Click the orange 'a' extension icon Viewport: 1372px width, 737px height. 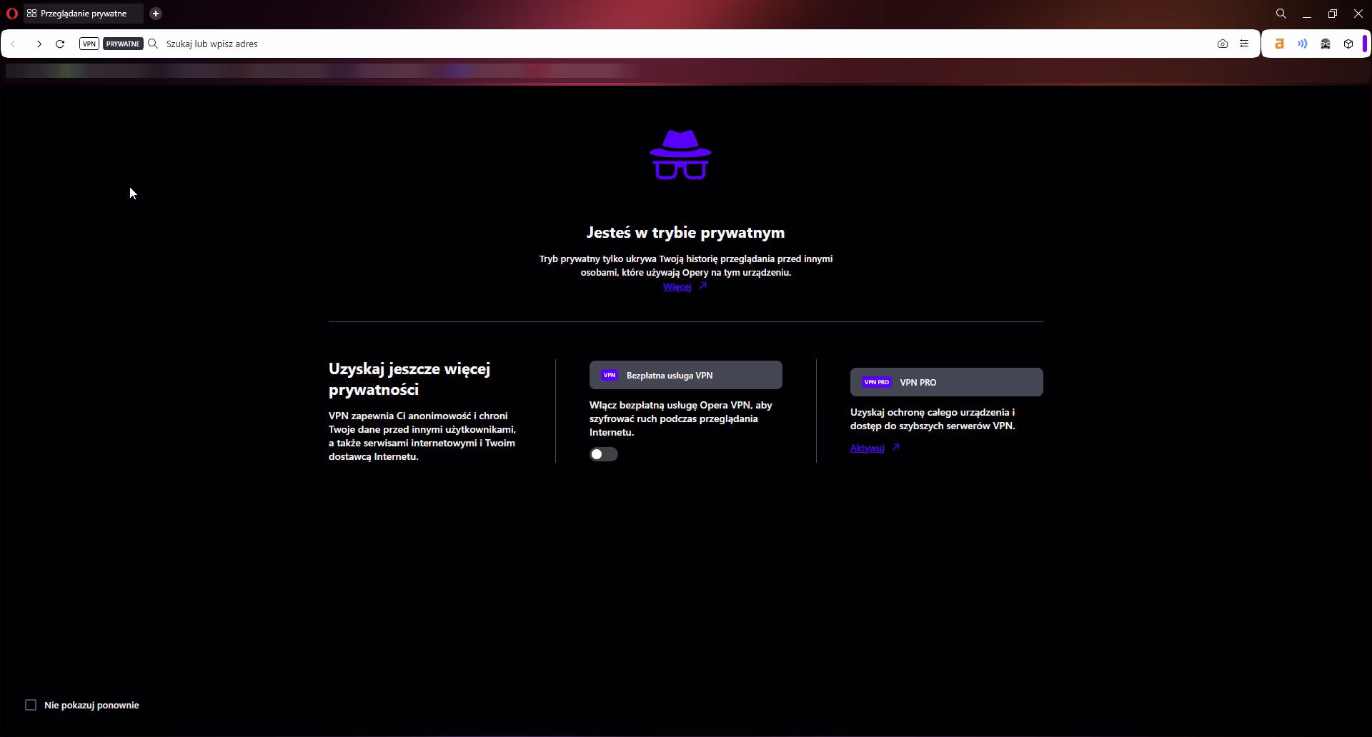tap(1280, 44)
